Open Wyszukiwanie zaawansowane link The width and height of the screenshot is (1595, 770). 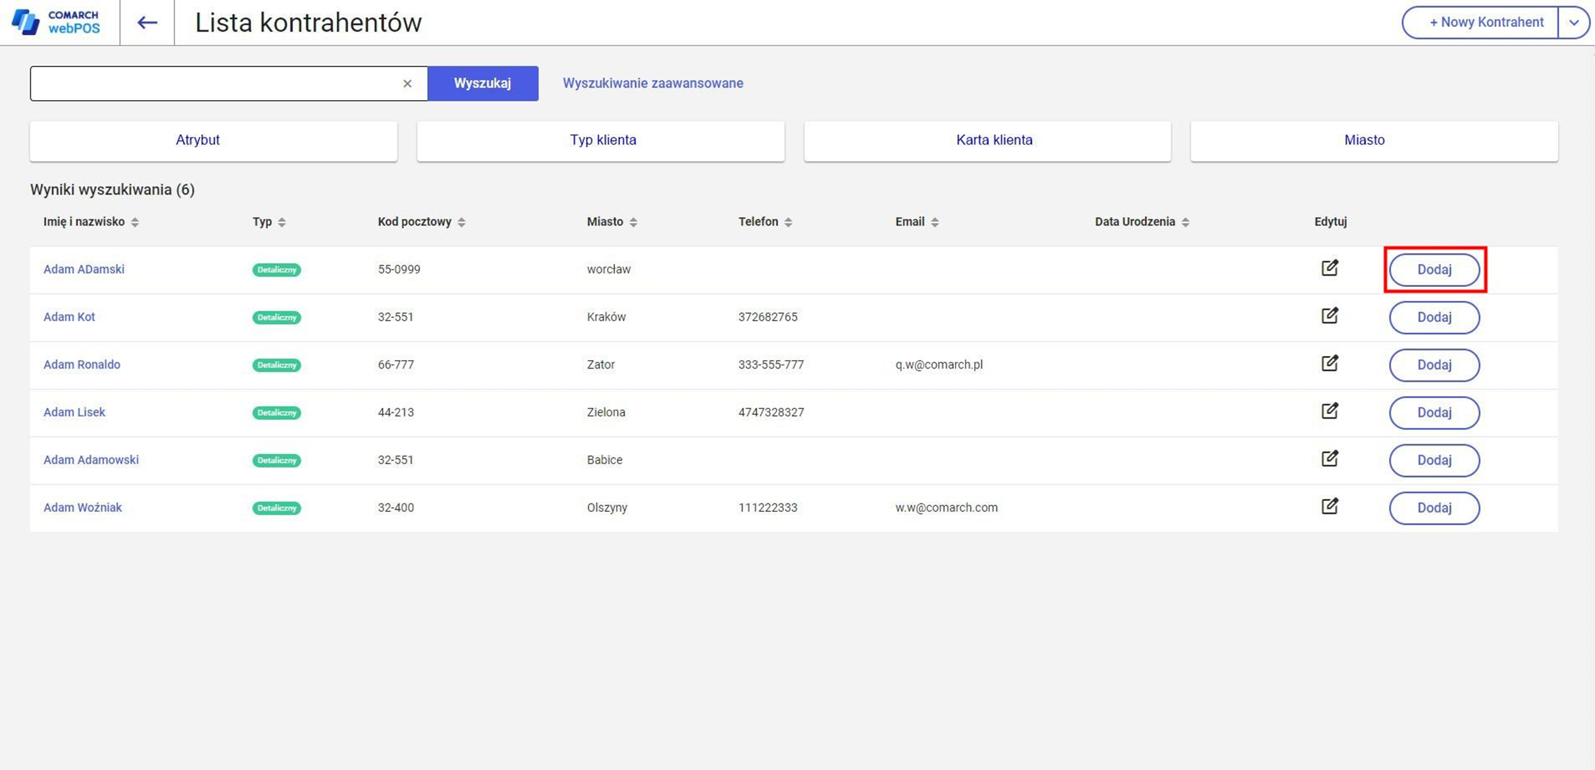coord(652,84)
